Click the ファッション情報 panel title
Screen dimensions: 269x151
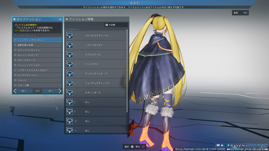(81, 19)
